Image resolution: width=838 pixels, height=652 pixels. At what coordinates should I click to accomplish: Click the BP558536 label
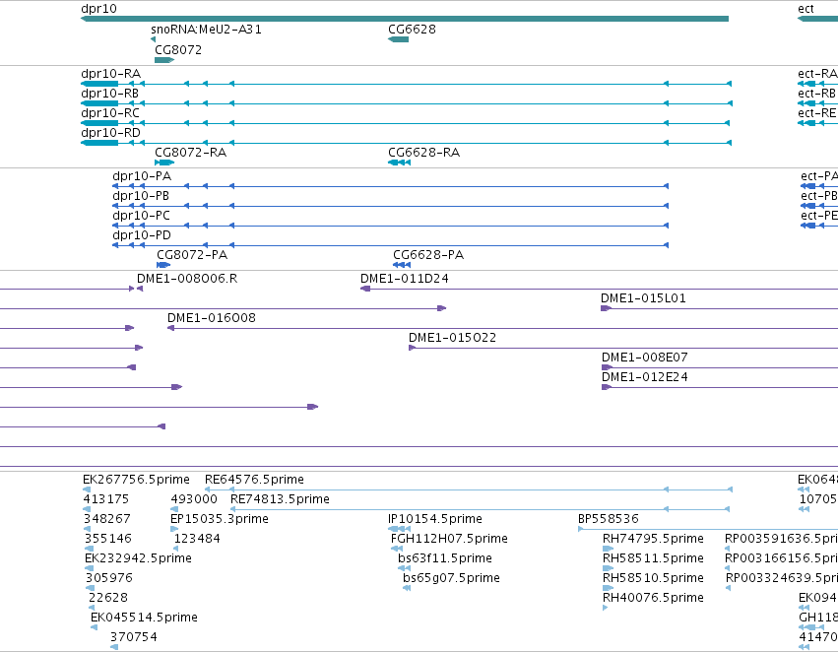click(609, 519)
